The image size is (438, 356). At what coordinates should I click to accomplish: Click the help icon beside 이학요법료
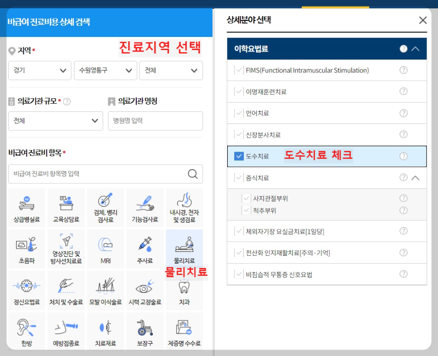point(403,49)
